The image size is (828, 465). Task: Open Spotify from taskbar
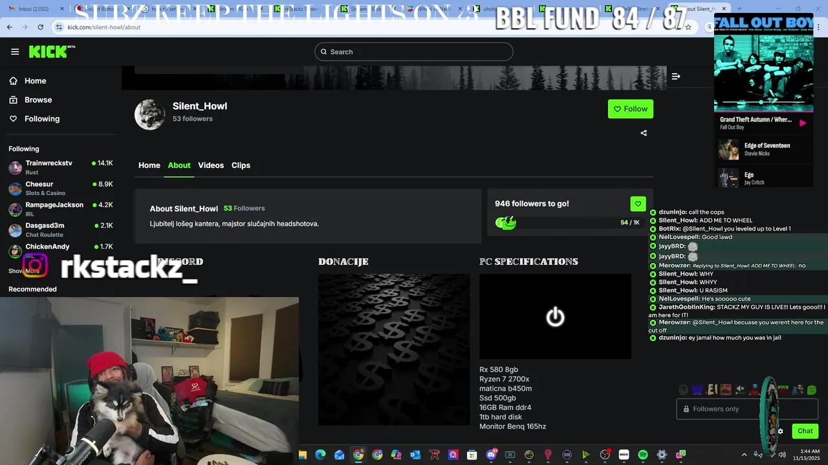[642, 455]
